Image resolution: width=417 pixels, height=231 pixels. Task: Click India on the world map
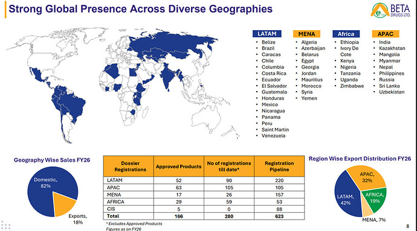coord(167,75)
